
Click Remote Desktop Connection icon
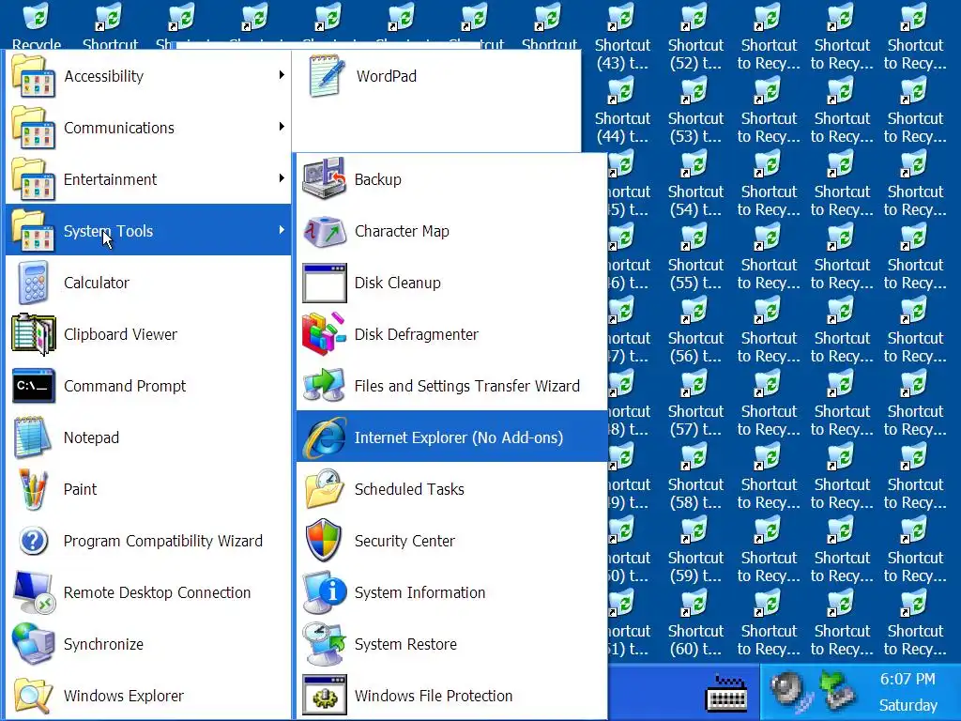pos(33,592)
